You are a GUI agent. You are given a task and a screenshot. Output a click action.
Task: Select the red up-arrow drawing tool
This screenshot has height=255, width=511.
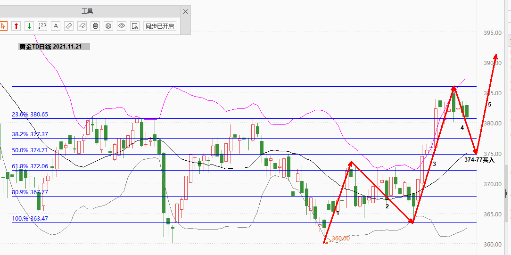point(16,26)
